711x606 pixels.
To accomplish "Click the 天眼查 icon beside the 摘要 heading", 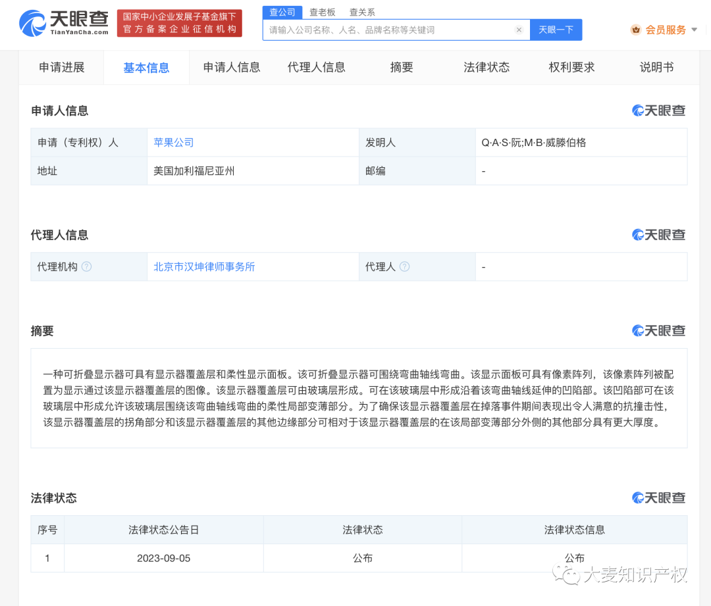I will coord(658,331).
